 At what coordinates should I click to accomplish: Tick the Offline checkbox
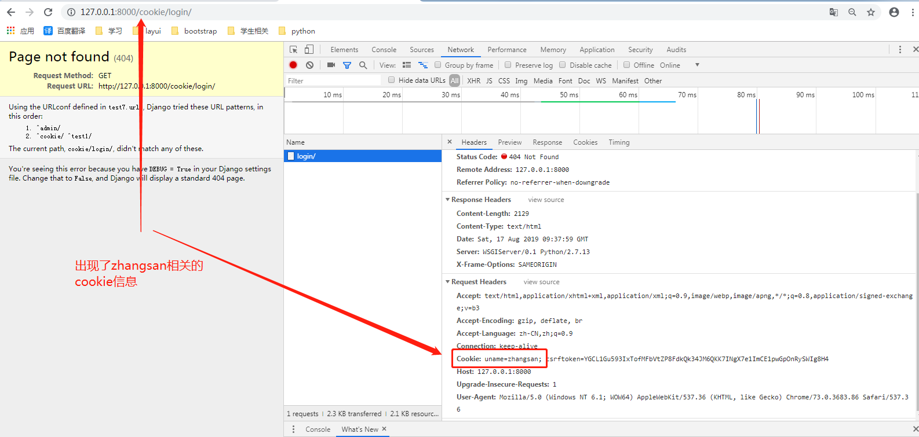(626, 65)
